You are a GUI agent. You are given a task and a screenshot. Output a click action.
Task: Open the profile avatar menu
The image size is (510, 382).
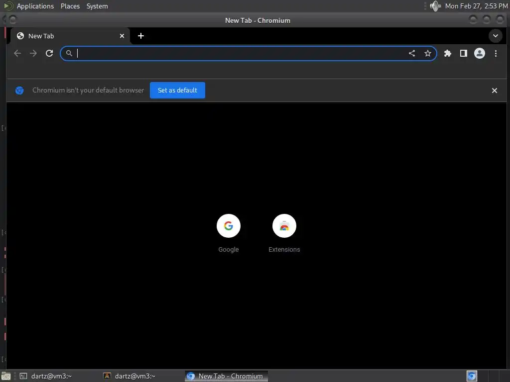point(480,53)
